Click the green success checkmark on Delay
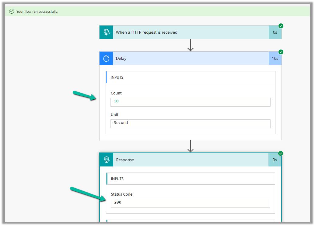The image size is (315, 226). tap(281, 52)
